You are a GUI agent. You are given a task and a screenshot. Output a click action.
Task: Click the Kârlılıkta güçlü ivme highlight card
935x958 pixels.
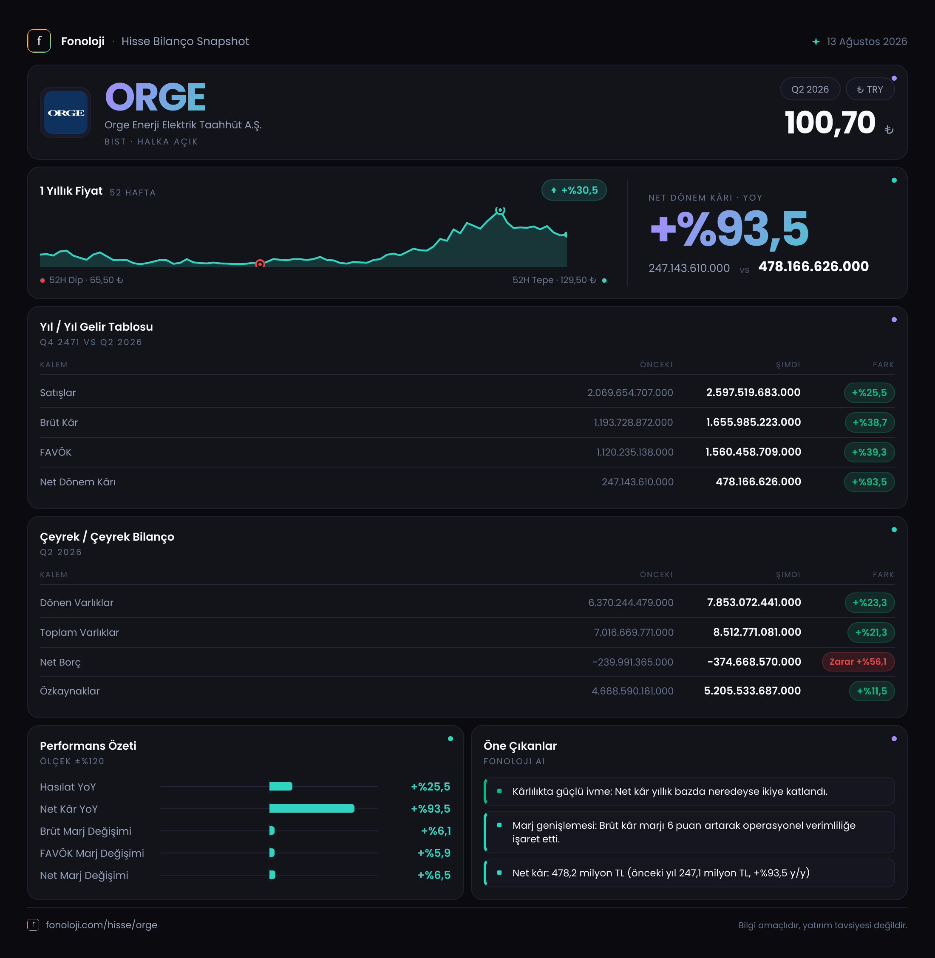point(688,791)
